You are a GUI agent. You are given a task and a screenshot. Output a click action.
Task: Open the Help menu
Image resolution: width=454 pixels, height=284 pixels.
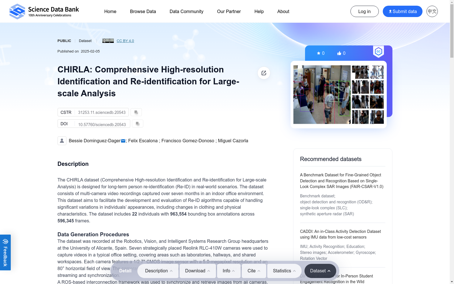(x=259, y=11)
